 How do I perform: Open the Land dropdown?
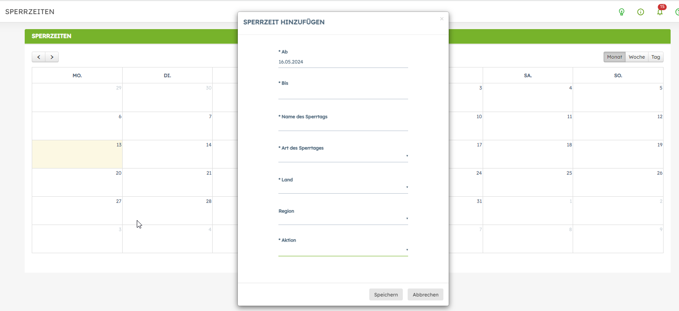coord(343,188)
